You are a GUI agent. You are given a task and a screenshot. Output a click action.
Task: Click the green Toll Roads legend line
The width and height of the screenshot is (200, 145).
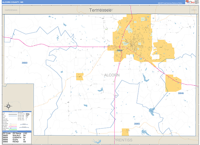pos(13,130)
